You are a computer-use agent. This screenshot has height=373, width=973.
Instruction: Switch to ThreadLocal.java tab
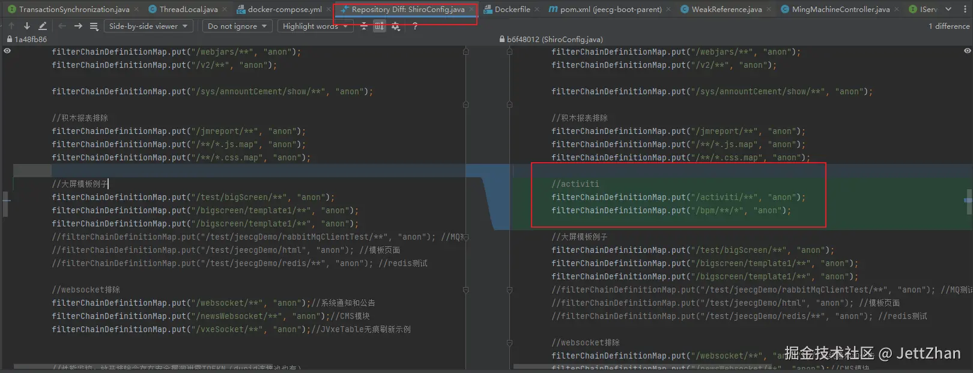click(189, 9)
